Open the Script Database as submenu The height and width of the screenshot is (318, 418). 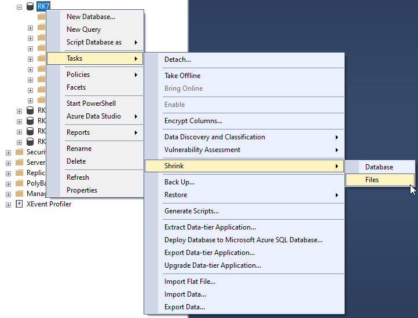click(x=95, y=42)
